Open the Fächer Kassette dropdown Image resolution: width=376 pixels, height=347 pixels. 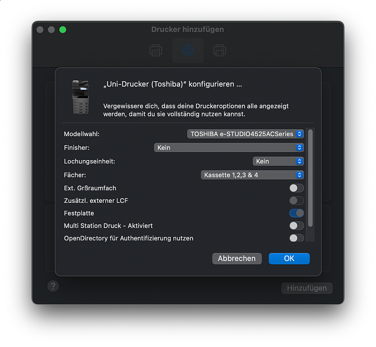252,175
